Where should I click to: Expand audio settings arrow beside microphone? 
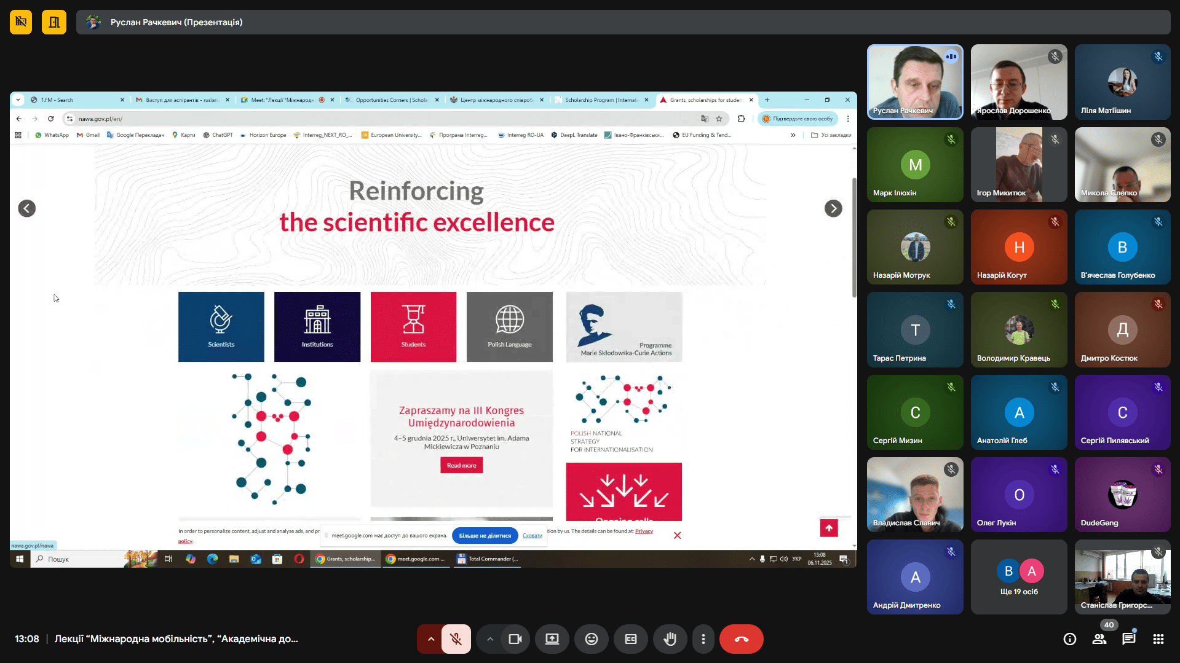[x=431, y=639]
